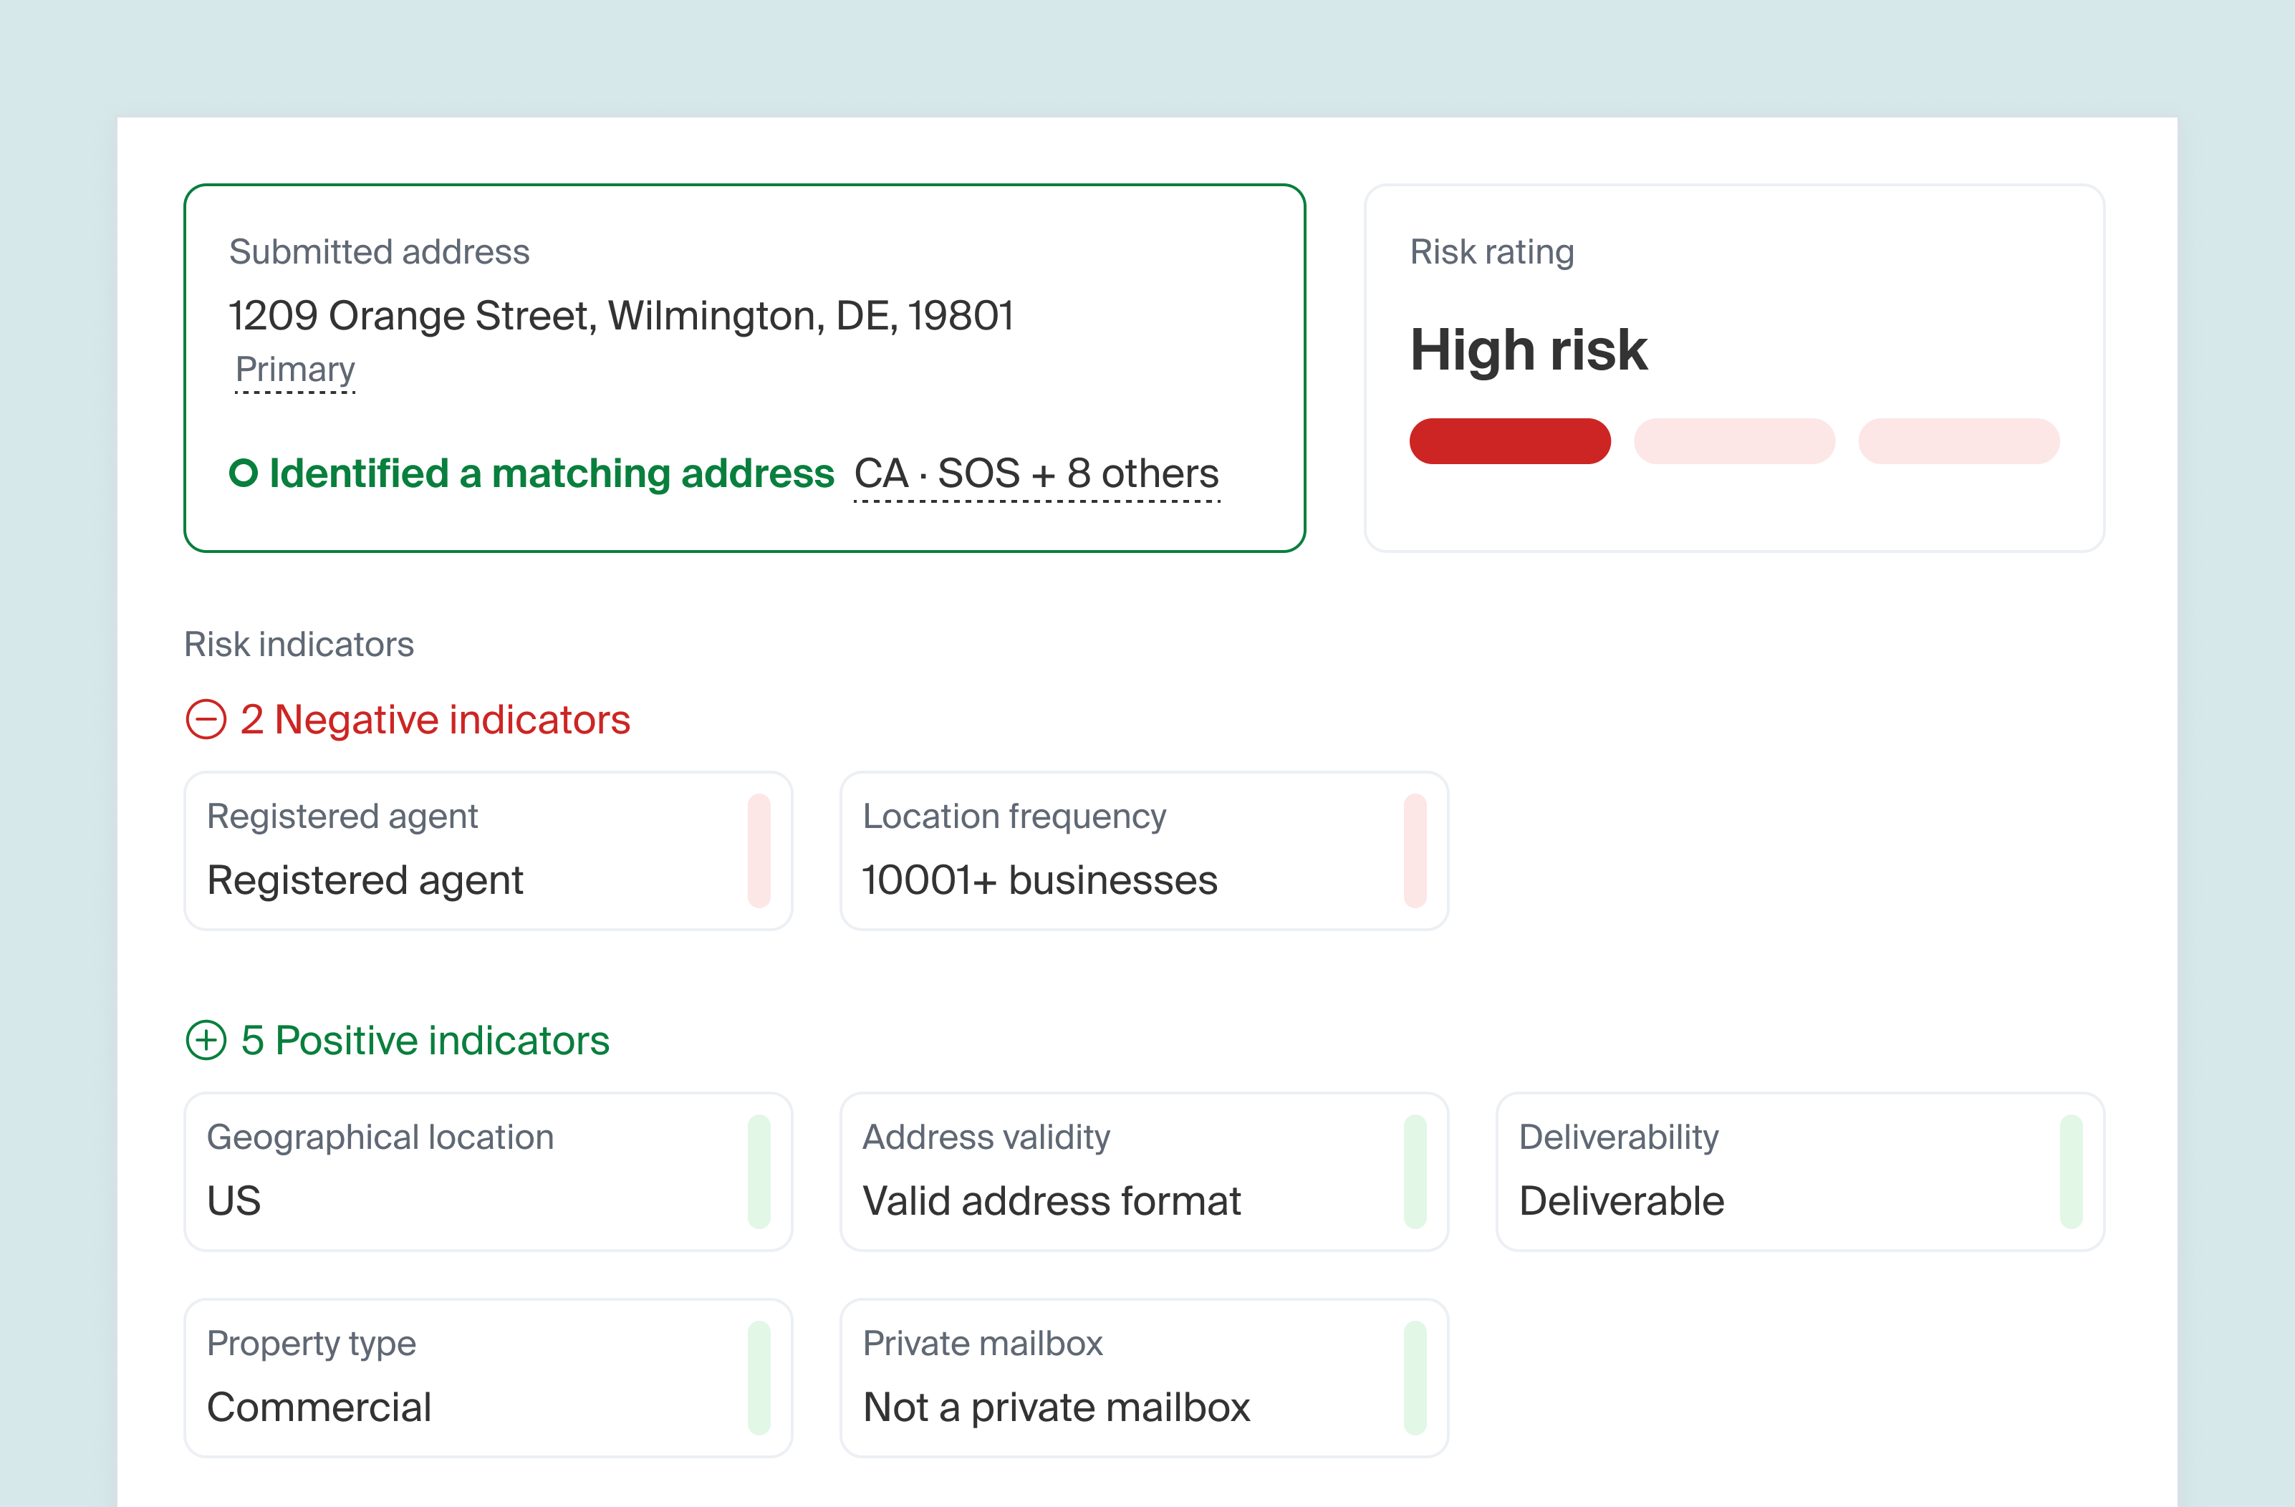Screen dimensions: 2295x1507
Task: Open the Property type card
Action: click(x=488, y=1378)
